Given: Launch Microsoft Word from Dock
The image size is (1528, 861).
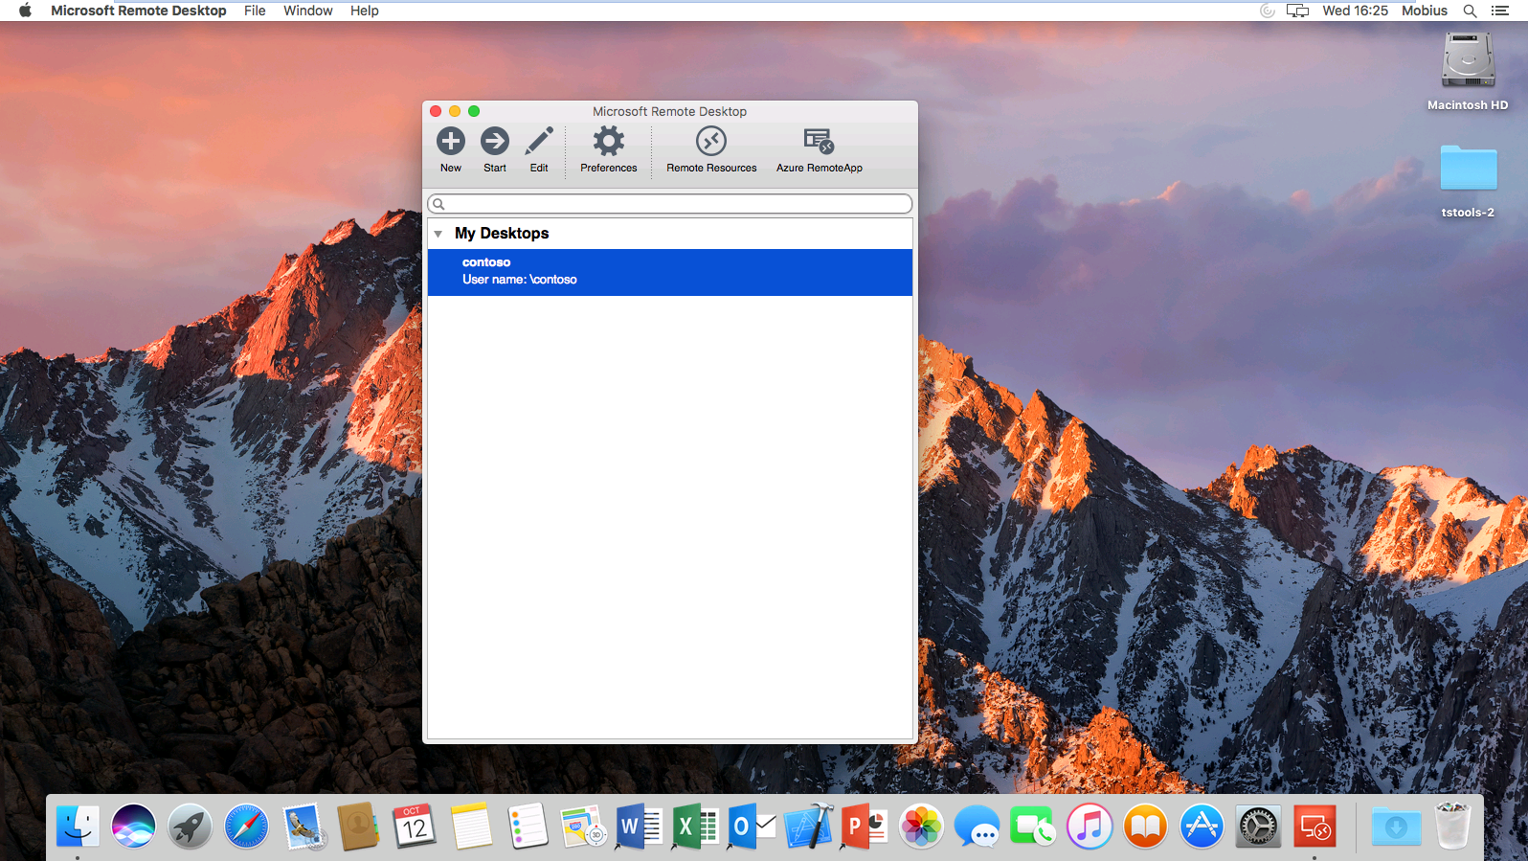Looking at the screenshot, I should (x=639, y=826).
